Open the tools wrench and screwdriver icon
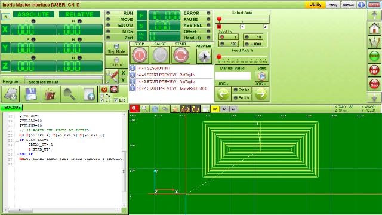The height and width of the screenshot is (215, 382). [x=112, y=76]
